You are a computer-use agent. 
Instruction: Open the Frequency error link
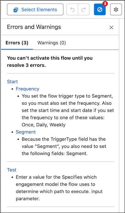point(27,89)
